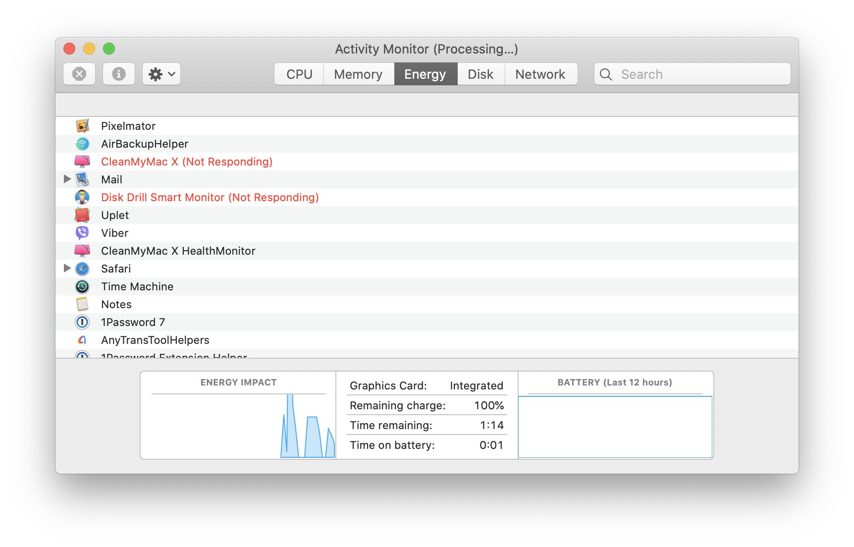Viewport: 854px width, 547px height.
Task: Switch to the Disk tab
Action: pyautogui.click(x=481, y=74)
